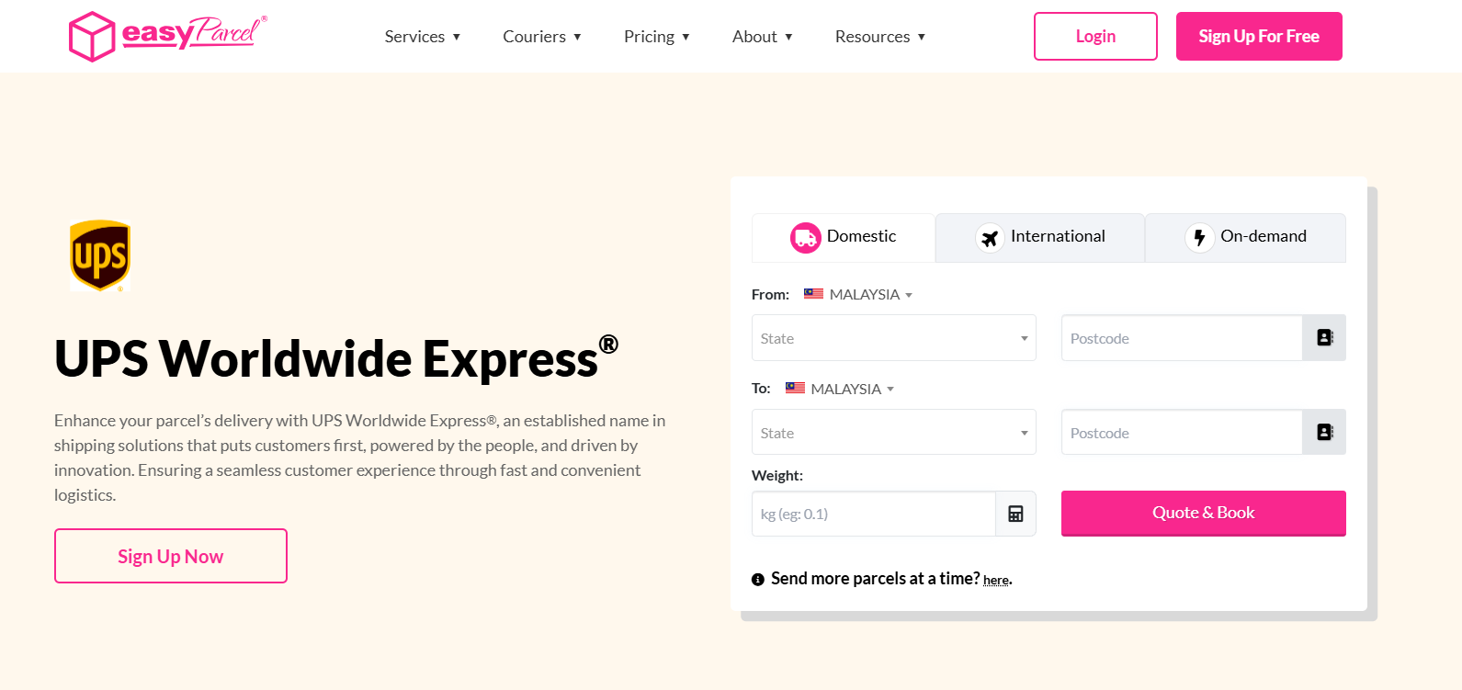Open the weight calculator icon
This screenshot has height=690, width=1462.
point(1015,514)
